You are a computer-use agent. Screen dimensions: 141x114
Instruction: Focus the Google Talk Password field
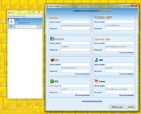point(120,50)
